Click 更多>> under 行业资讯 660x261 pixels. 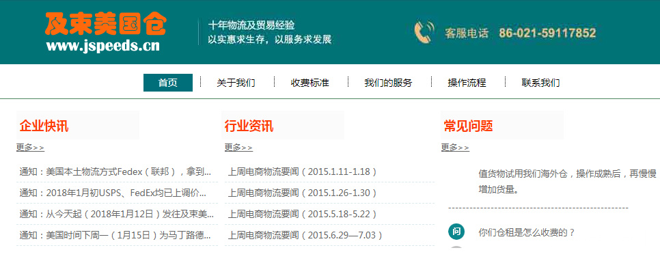tap(238, 148)
